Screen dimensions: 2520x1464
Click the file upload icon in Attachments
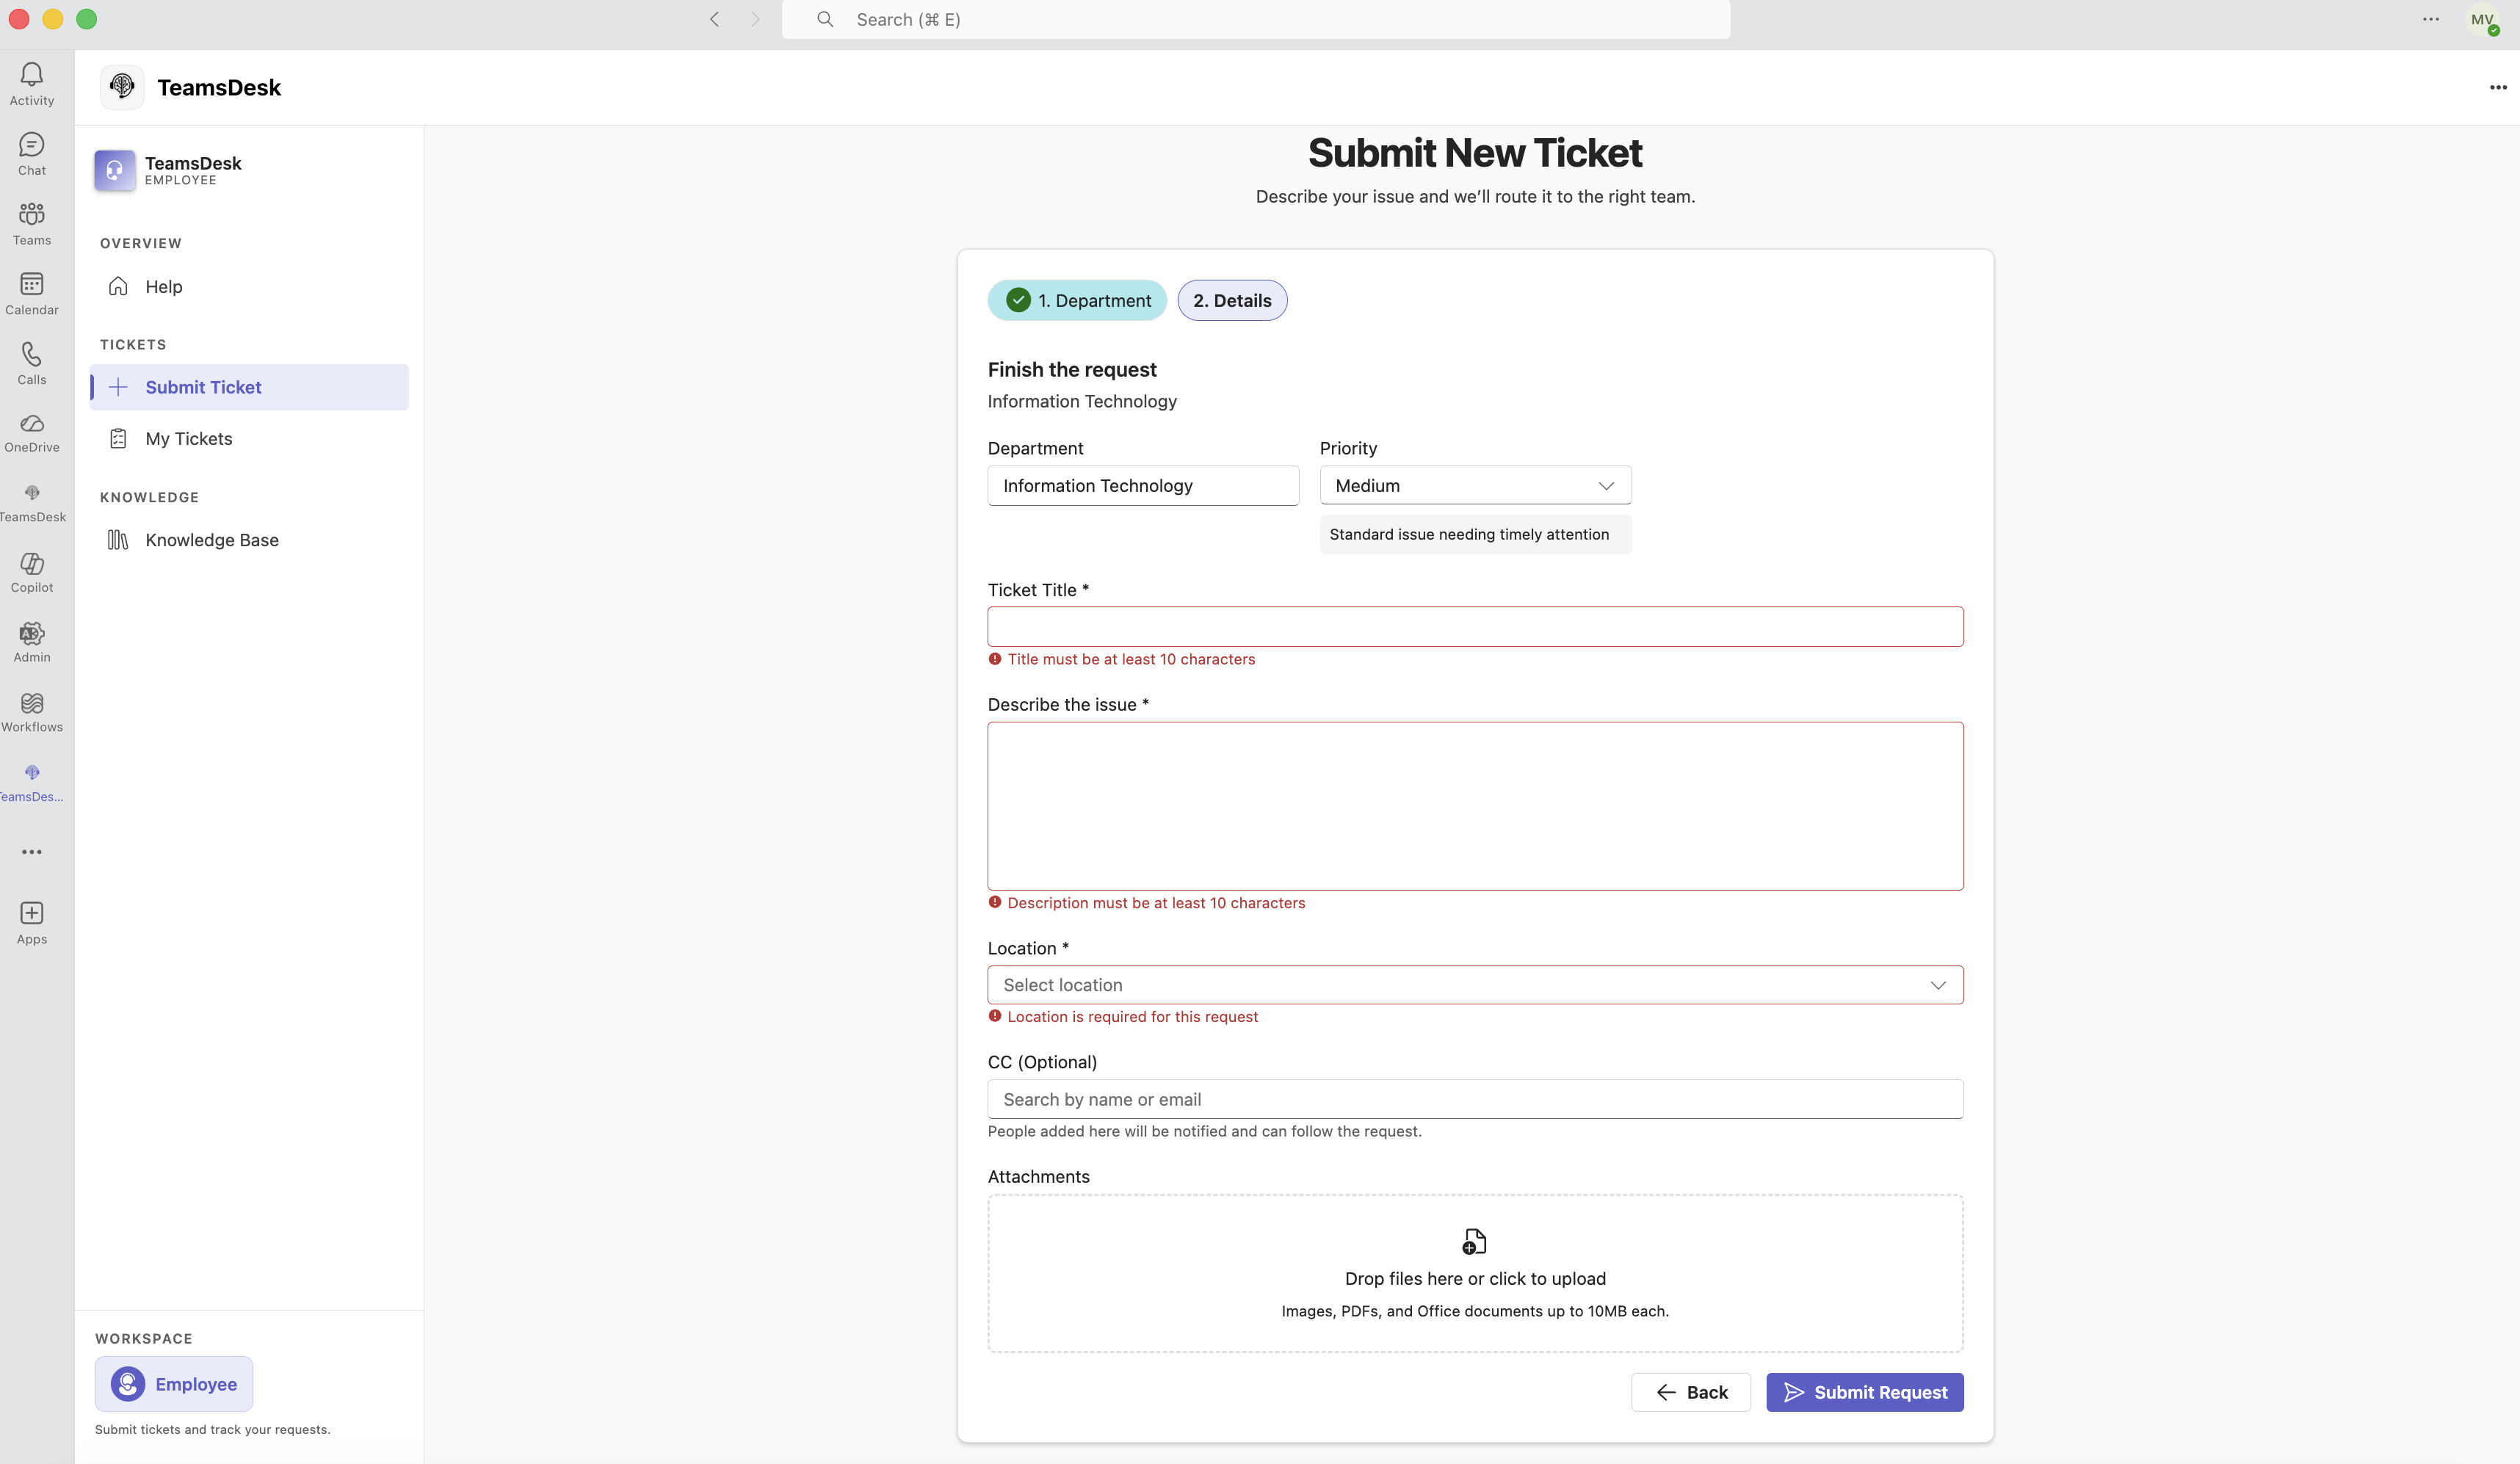[1475, 1242]
